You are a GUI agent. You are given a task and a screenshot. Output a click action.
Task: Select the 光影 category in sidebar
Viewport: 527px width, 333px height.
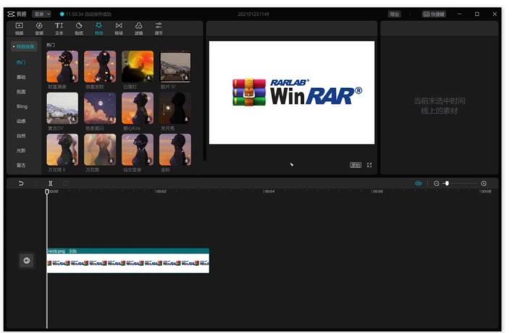pyautogui.click(x=21, y=150)
